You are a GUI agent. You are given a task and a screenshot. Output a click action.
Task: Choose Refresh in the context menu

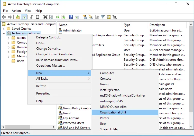click(60, 86)
